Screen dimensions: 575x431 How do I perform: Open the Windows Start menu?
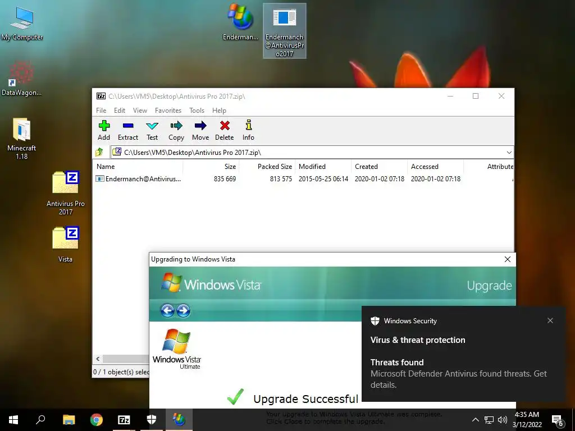13,420
